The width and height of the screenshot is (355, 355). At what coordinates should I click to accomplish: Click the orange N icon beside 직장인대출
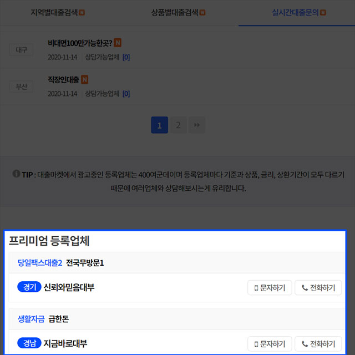coord(84,80)
